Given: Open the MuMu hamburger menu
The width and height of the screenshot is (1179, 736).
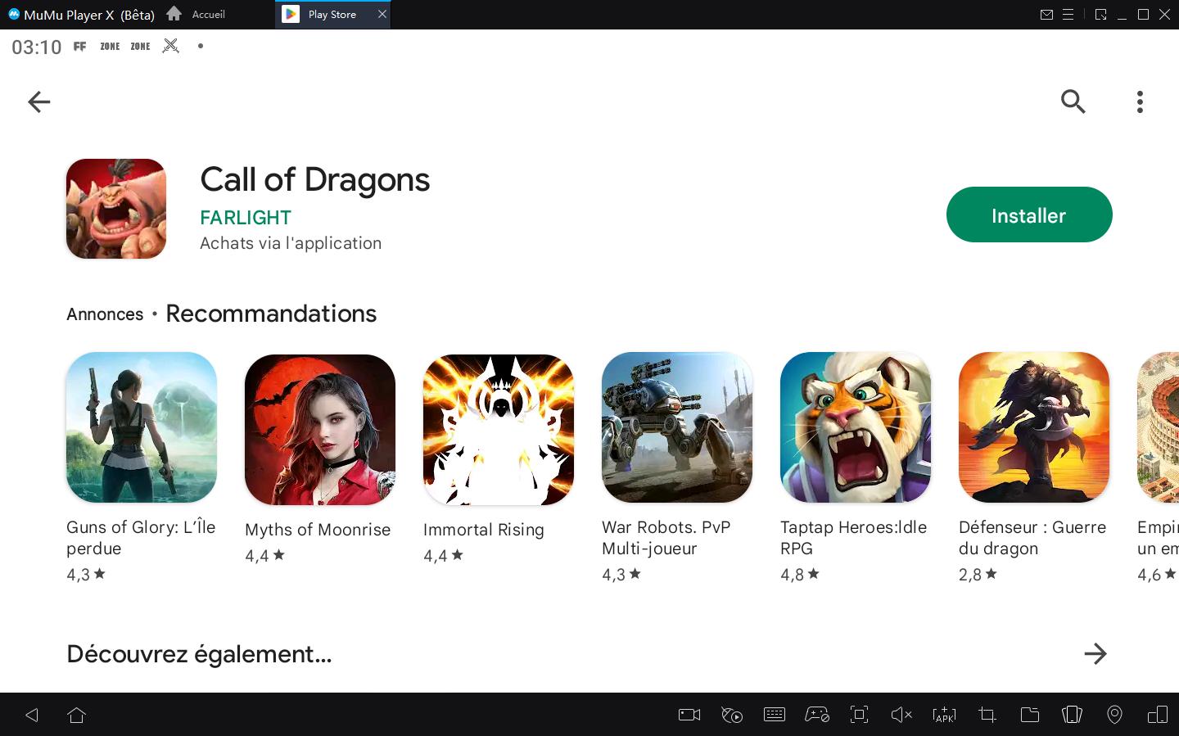Looking at the screenshot, I should pos(1068,15).
